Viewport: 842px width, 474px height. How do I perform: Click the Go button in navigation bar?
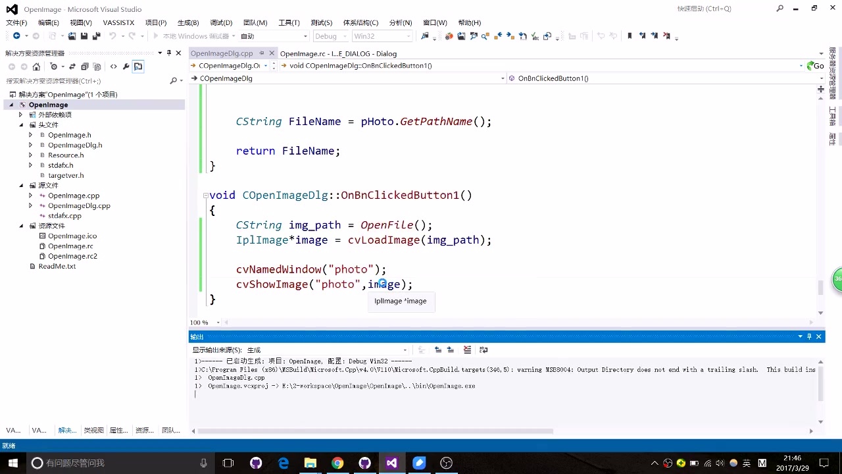816,65
